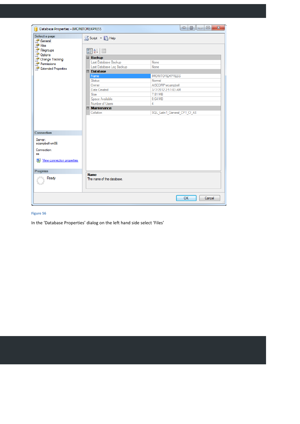300x424 pixels.
Task: Click the Options page icon
Action: pos(37,55)
